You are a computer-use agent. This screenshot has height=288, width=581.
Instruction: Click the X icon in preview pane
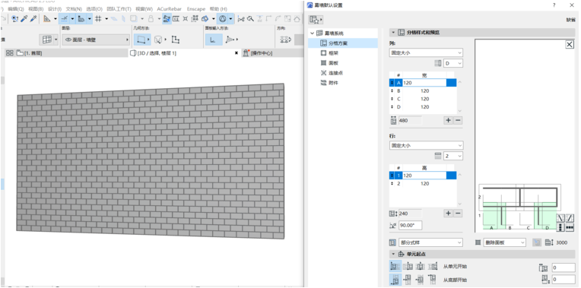point(570,44)
